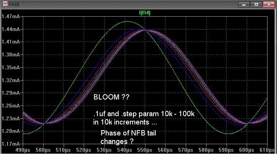
Task: Click the 1.17mA vertical axis label
Action: tap(11, 144)
